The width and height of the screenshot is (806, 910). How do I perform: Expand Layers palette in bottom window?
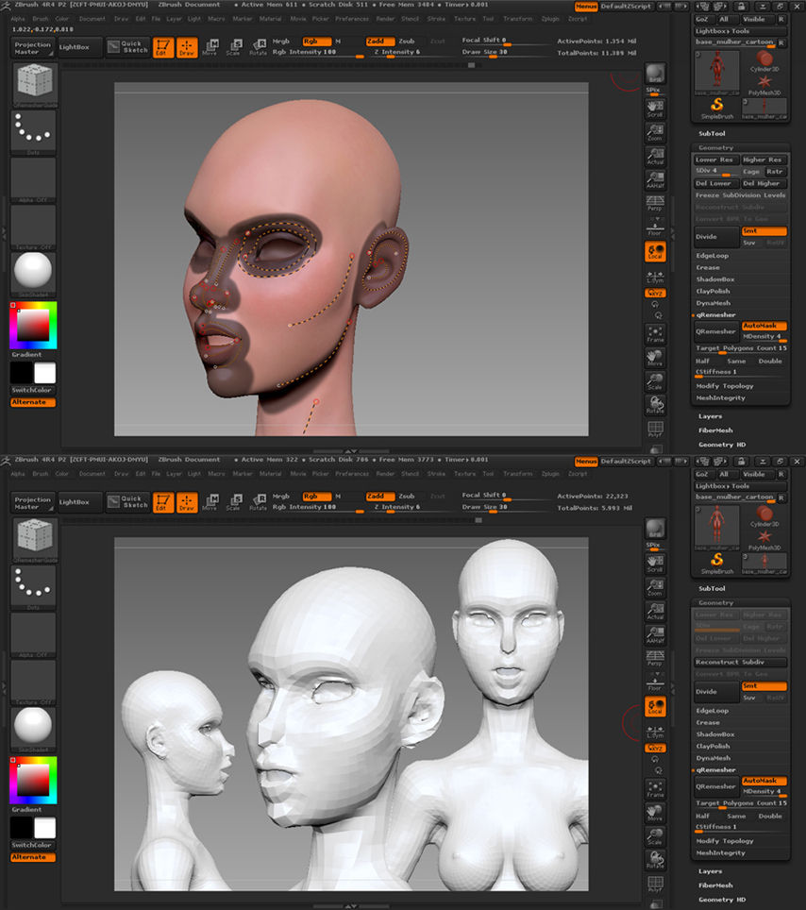coord(711,871)
